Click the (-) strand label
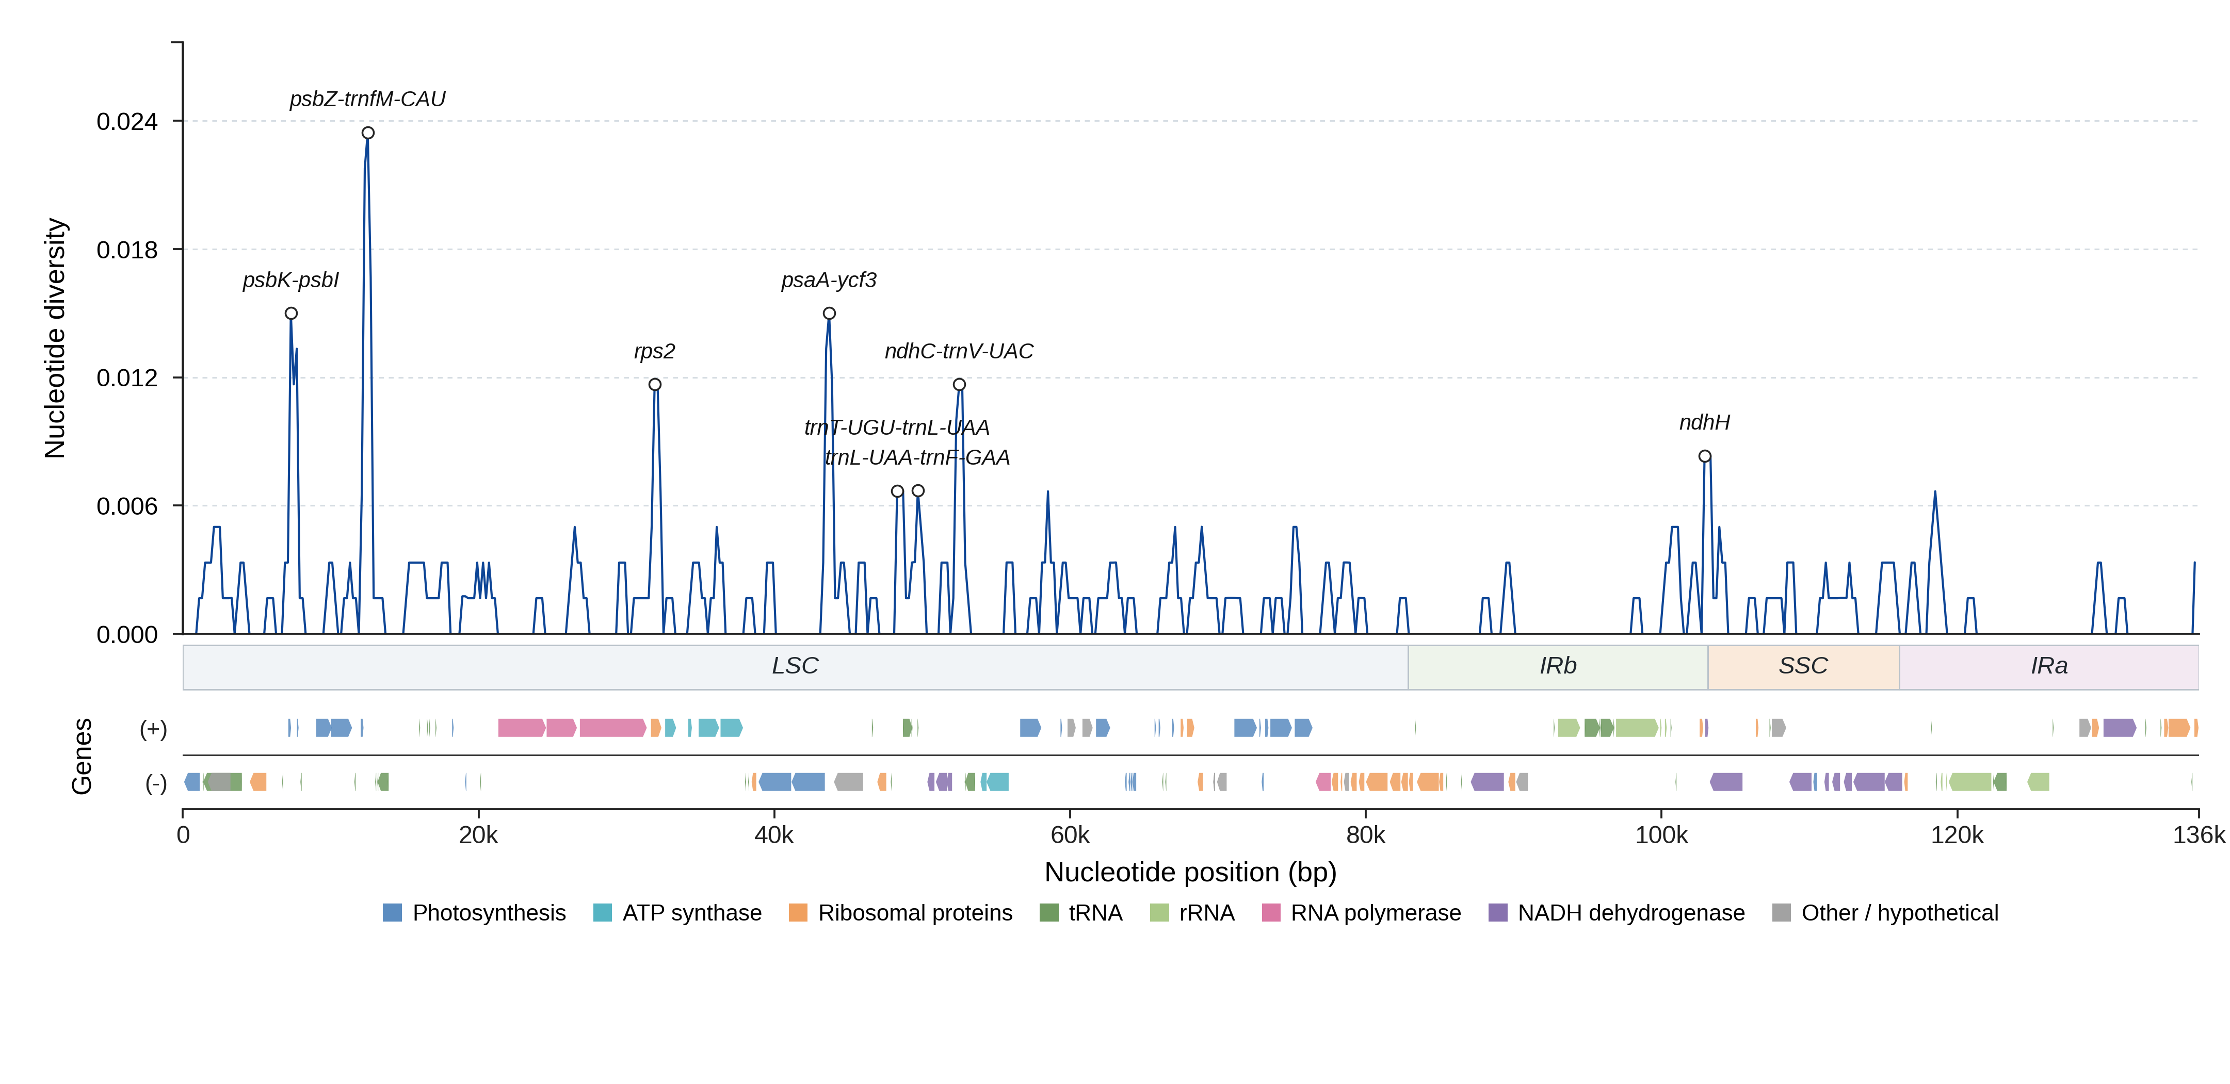 (156, 784)
